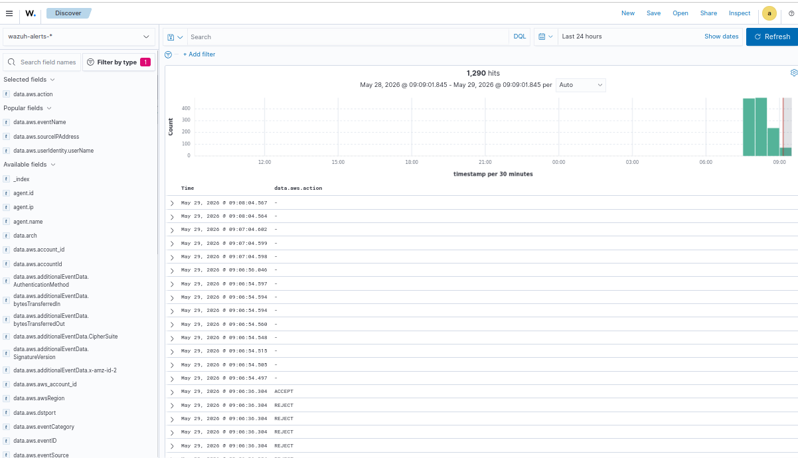Select data.aws.aws_account_id field
This screenshot has width=798, height=458.
point(44,384)
